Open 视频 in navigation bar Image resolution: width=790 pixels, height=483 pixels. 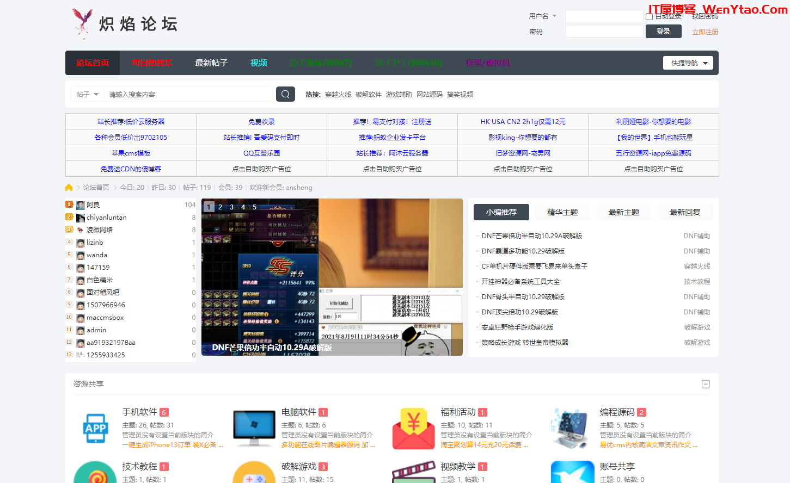[259, 63]
